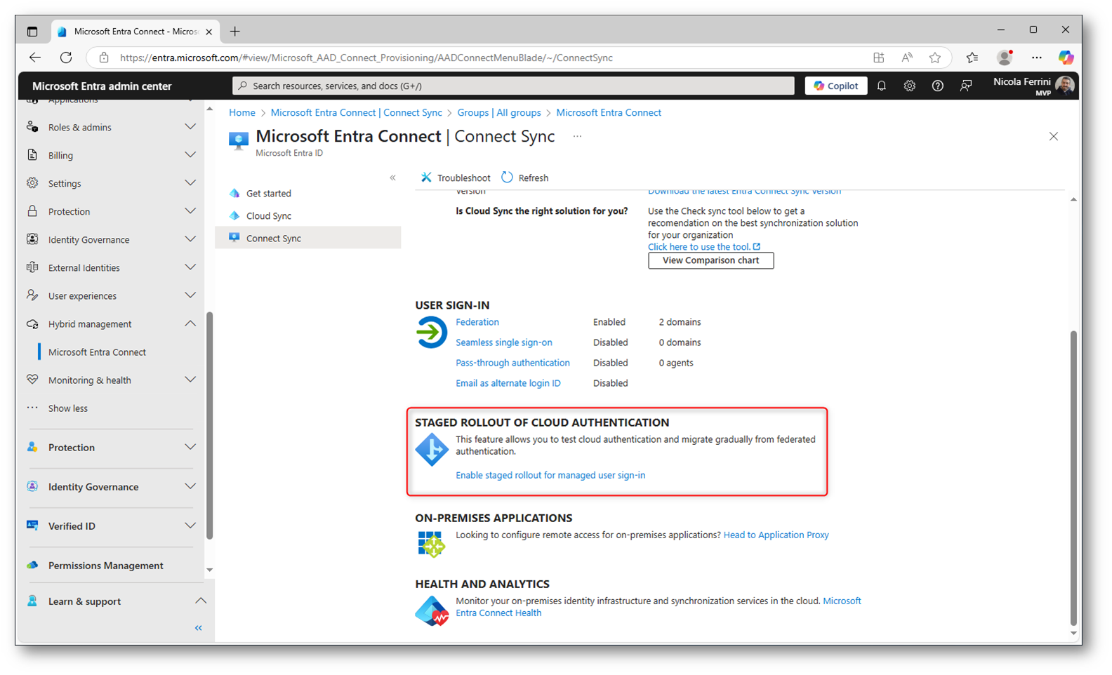
Task: Expand Monitoring & health section
Action: pos(112,380)
